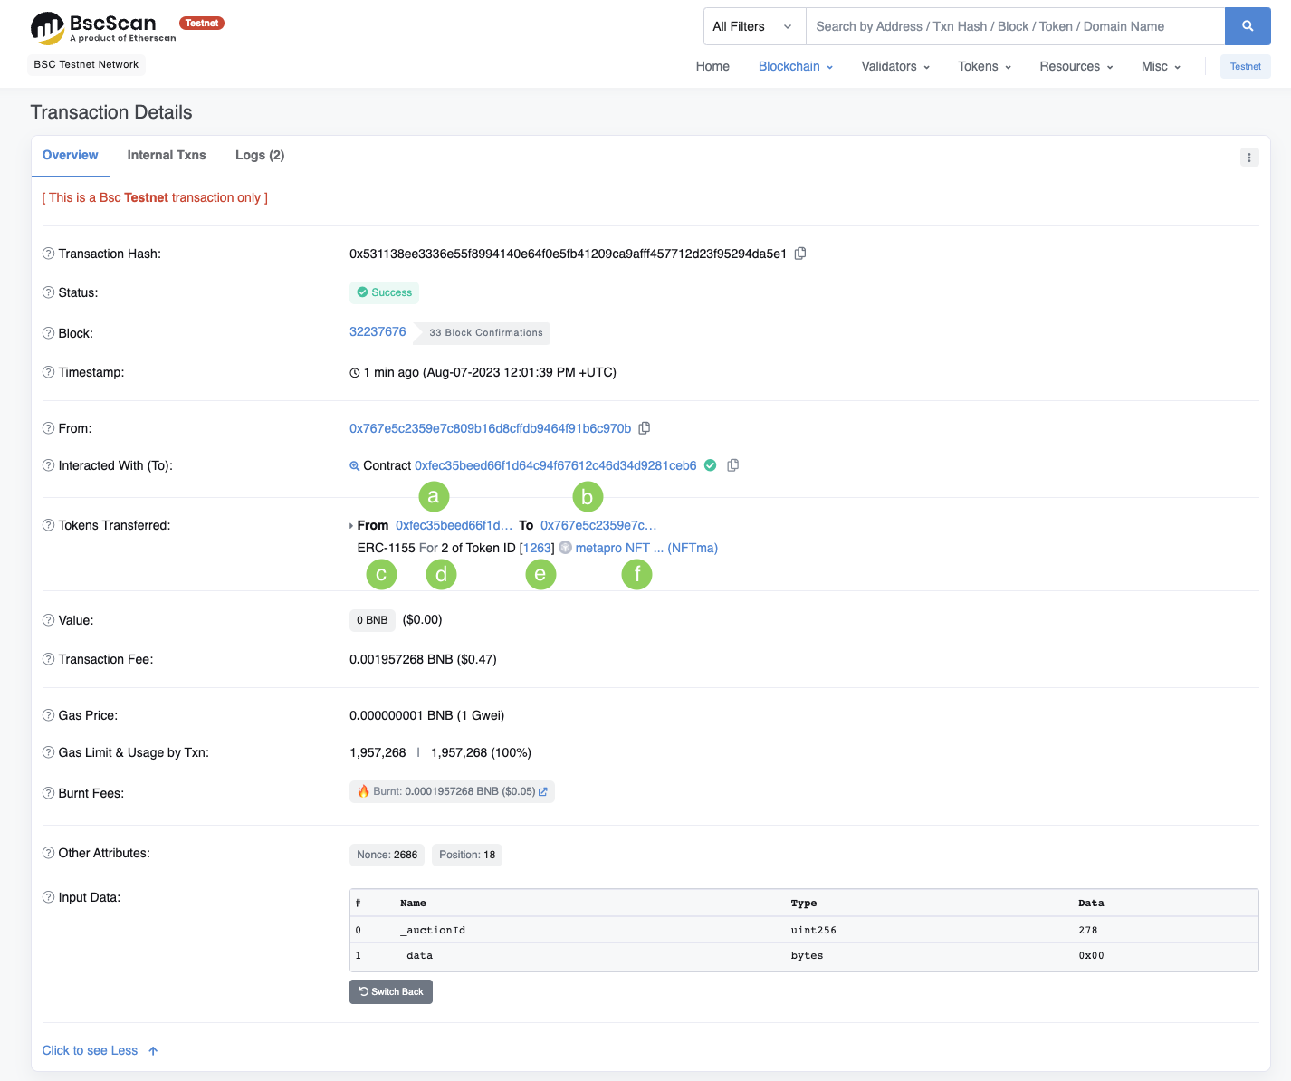Open the Logs (2) tab

[260, 155]
